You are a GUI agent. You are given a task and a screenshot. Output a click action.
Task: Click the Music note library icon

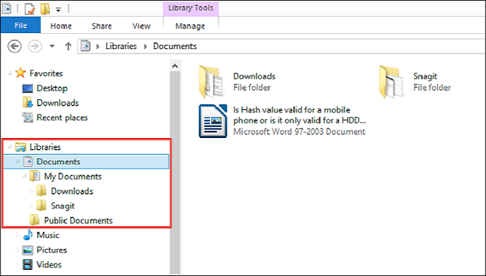[x=28, y=235]
